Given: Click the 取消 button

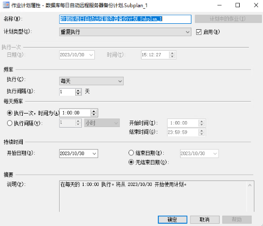Looking at the screenshot, I should click(x=204, y=220).
